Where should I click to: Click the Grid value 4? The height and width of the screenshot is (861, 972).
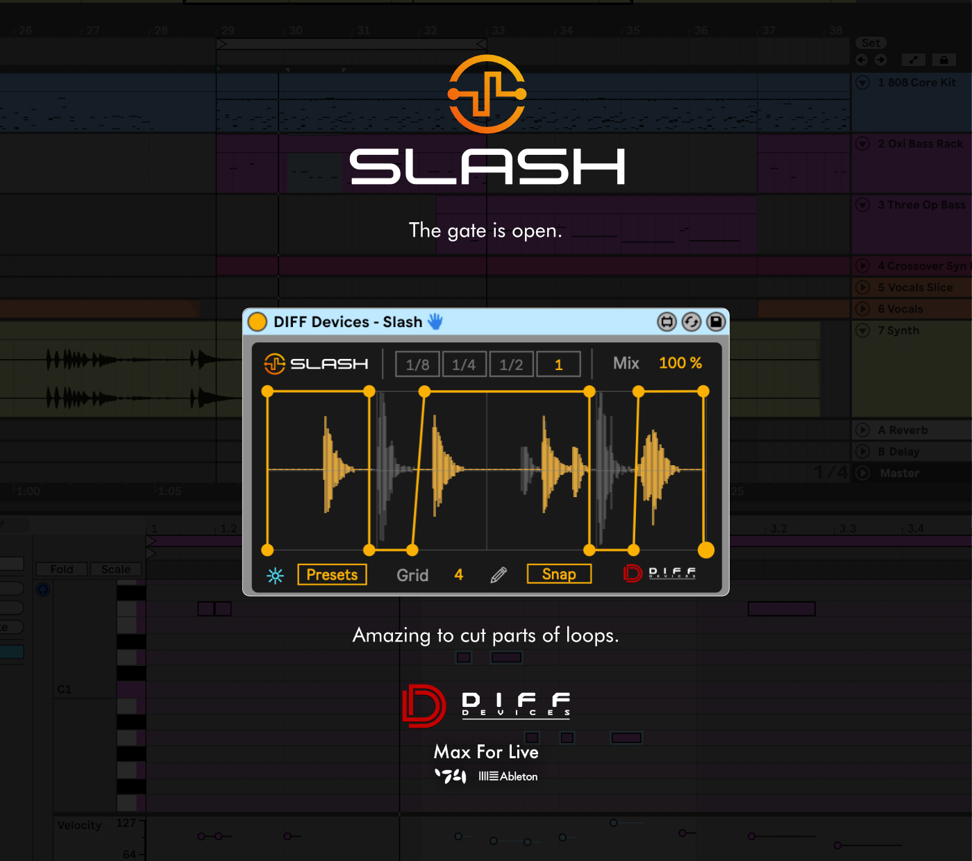point(459,575)
